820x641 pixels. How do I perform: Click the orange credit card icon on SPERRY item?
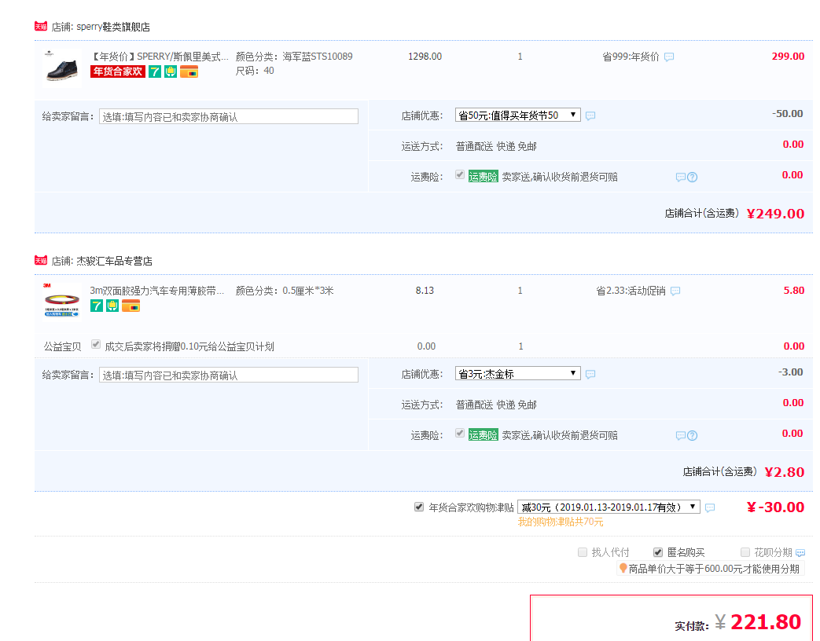point(189,71)
